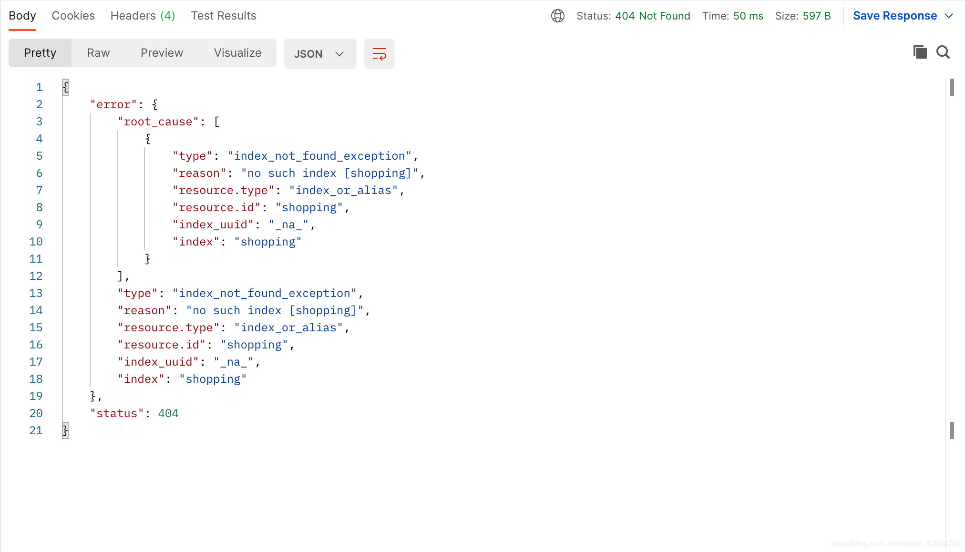
Task: Click "root_cause" key on line 3
Action: click(x=158, y=122)
